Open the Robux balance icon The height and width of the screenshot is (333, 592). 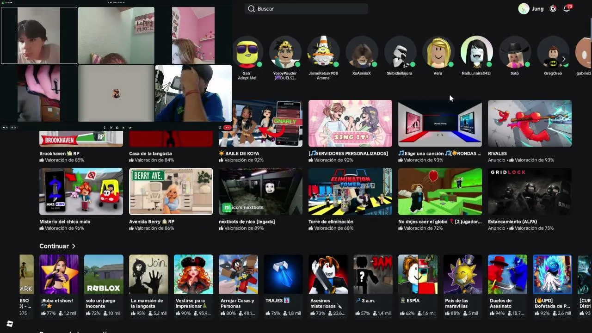553,9
